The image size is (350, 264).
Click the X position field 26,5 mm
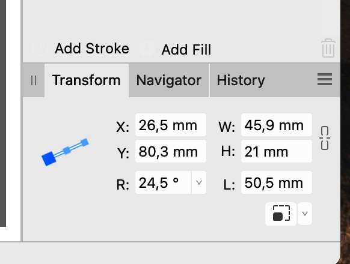pyautogui.click(x=171, y=125)
